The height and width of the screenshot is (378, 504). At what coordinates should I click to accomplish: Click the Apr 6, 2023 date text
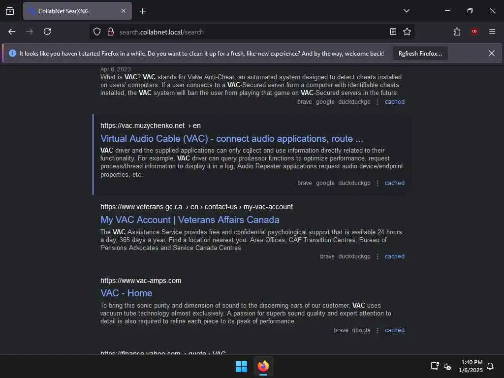(x=115, y=69)
